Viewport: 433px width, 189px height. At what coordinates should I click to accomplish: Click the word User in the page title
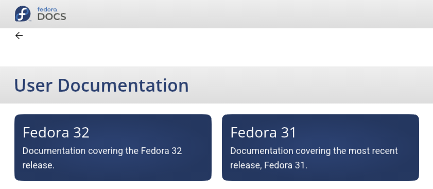tap(33, 85)
